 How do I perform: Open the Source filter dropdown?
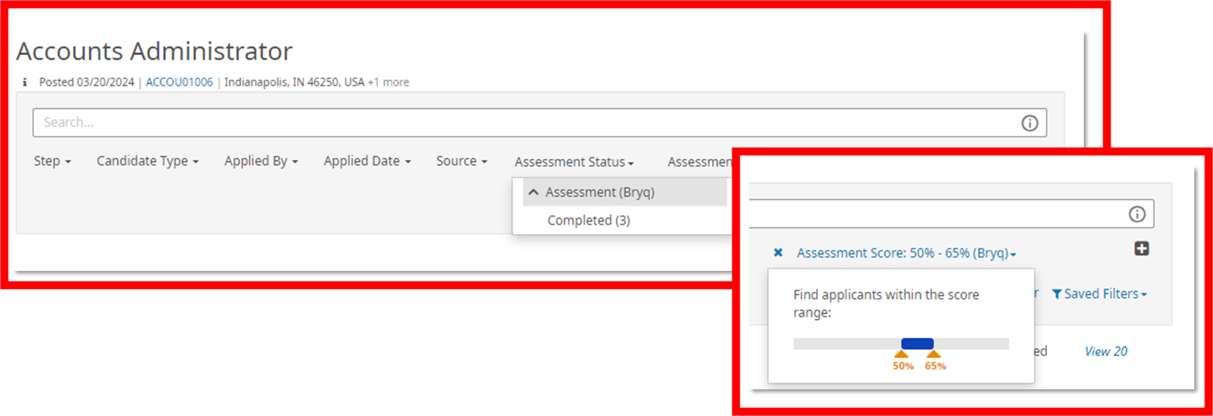[461, 161]
